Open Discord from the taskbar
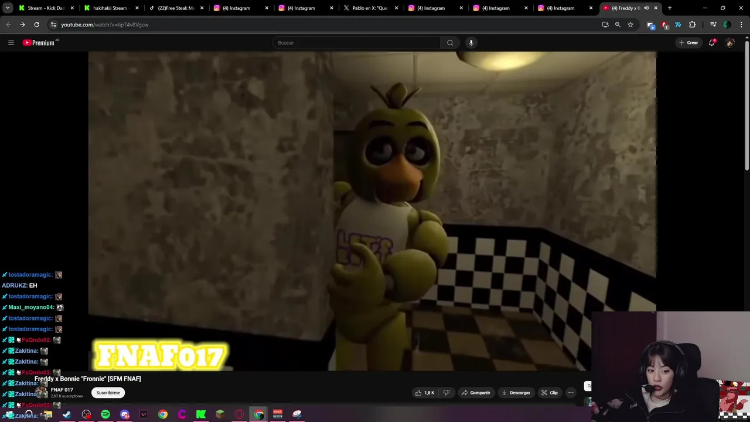The image size is (750, 422). coord(125,414)
